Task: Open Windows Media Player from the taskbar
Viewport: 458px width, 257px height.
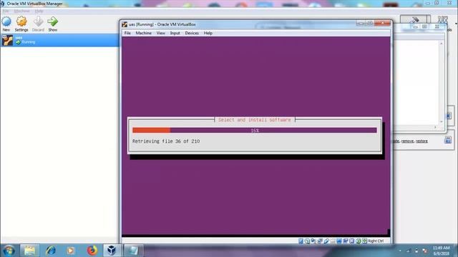Action: [x=70, y=251]
